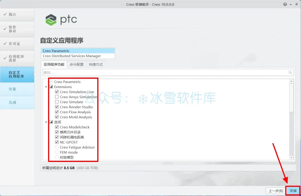Image resolution: width=301 pixels, height=196 pixels.
Task: Toggle Creo Simulation Live checkbox
Action: [x=57, y=92]
